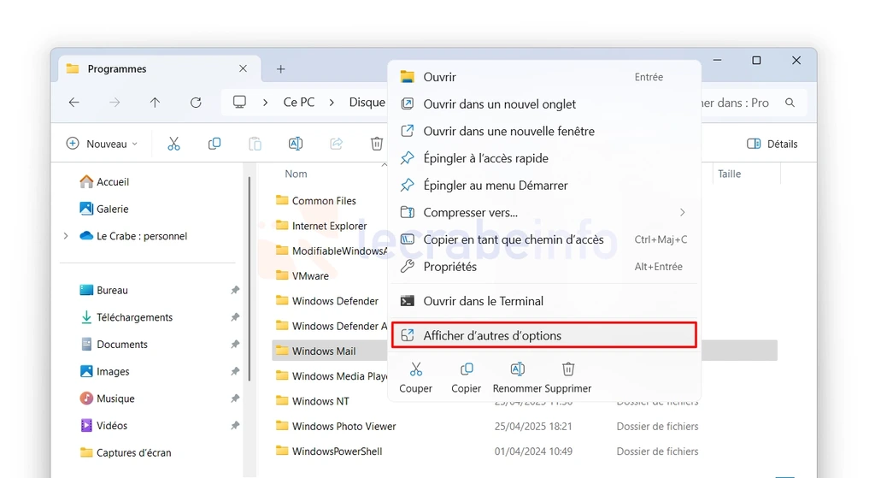Click chevron after Ce PC in address bar
The width and height of the screenshot is (875, 478).
pos(332,103)
